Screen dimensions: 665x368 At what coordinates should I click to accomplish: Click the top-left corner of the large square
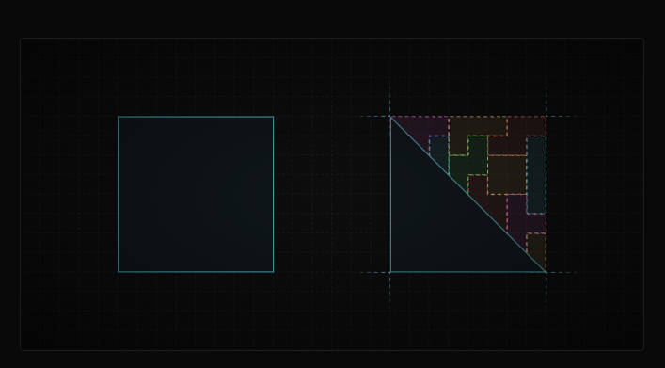point(119,117)
